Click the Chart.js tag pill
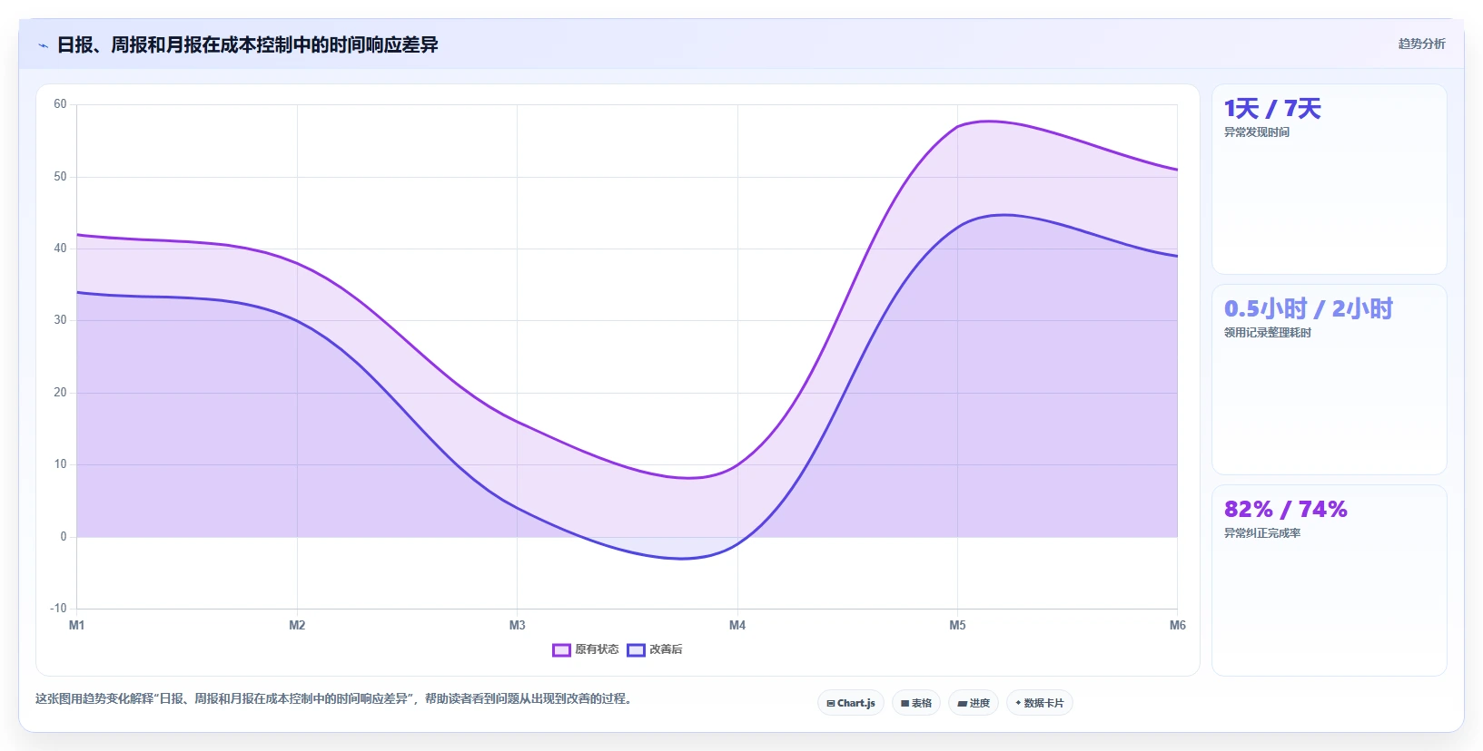Viewport: 1483px width, 751px height. tap(851, 703)
